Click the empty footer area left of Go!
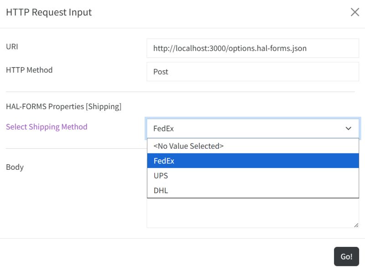365x272 pixels. (x=164, y=256)
